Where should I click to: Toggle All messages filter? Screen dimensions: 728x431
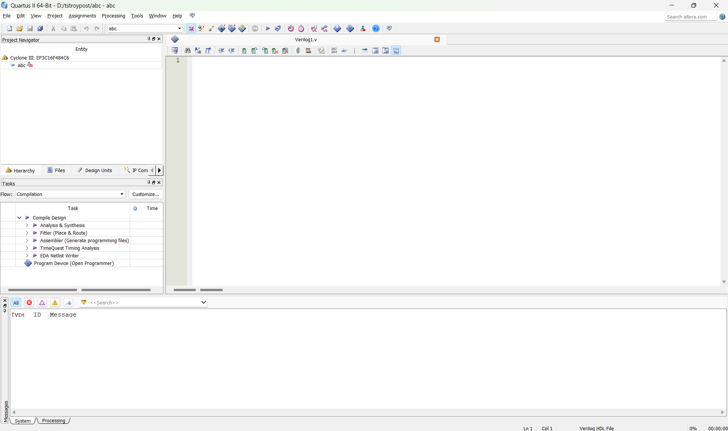[16, 302]
